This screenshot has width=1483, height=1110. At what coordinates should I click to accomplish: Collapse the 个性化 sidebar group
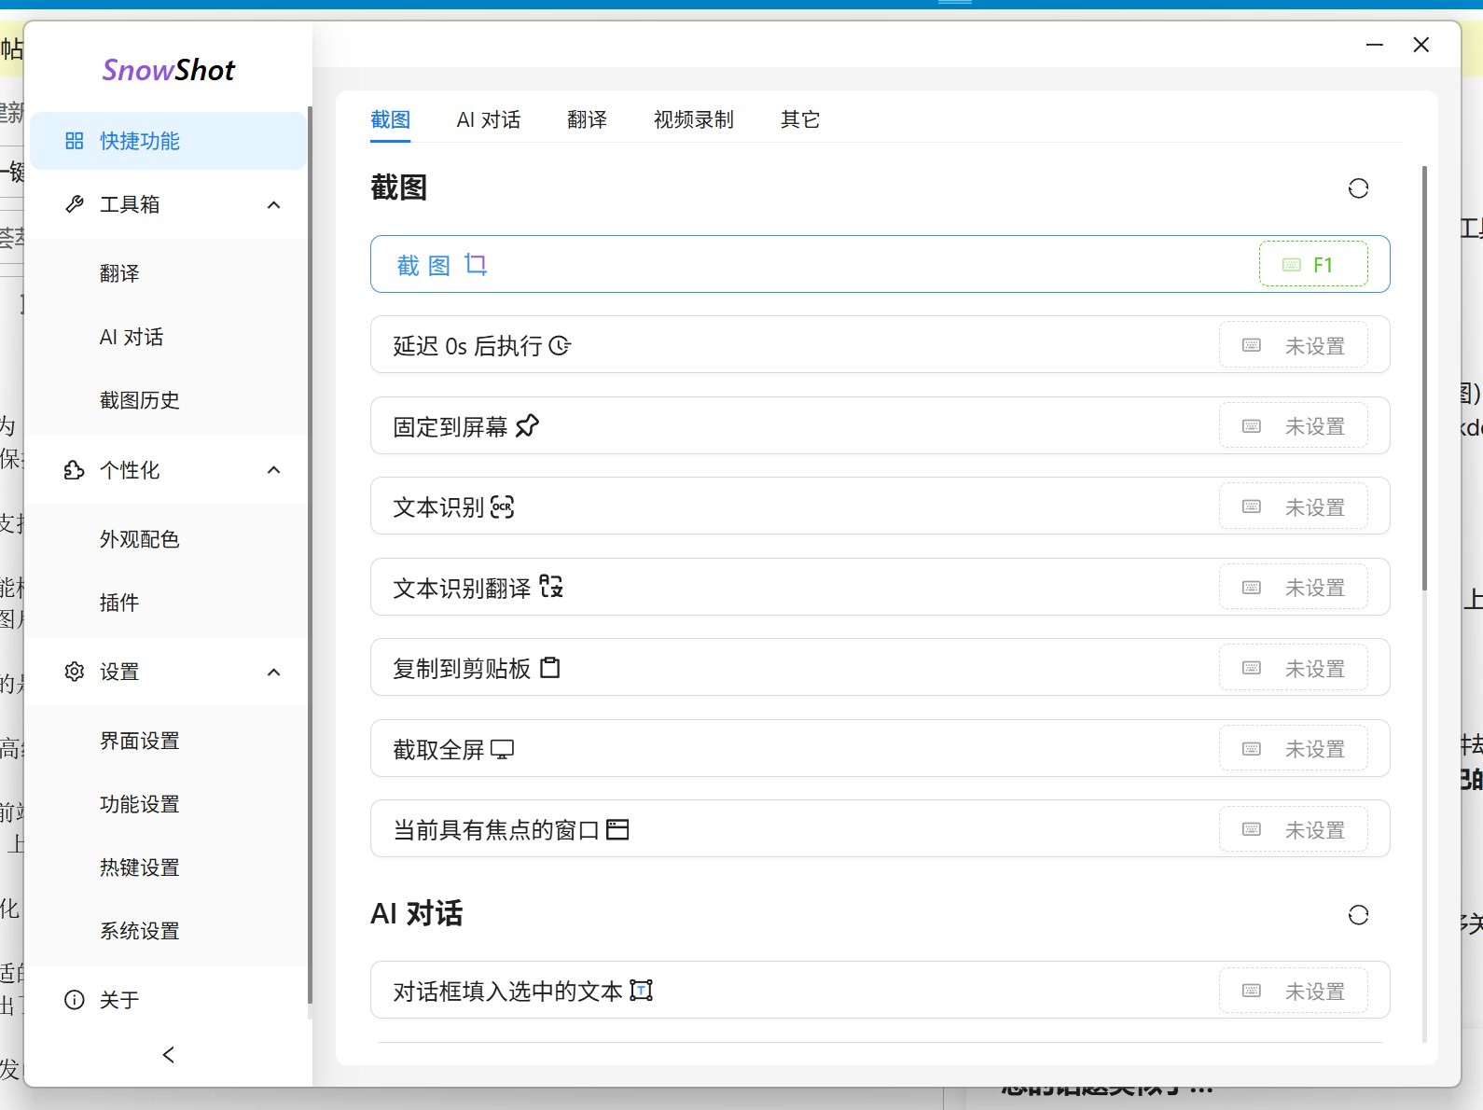coord(273,470)
